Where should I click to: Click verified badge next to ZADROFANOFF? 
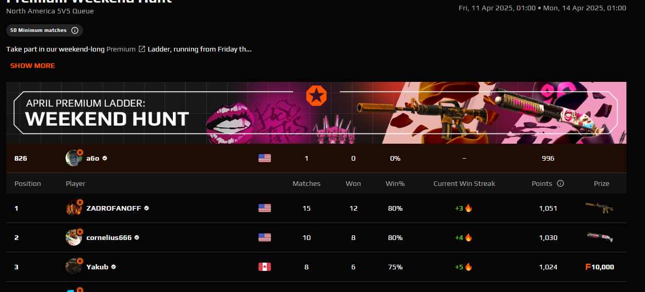pyautogui.click(x=147, y=208)
